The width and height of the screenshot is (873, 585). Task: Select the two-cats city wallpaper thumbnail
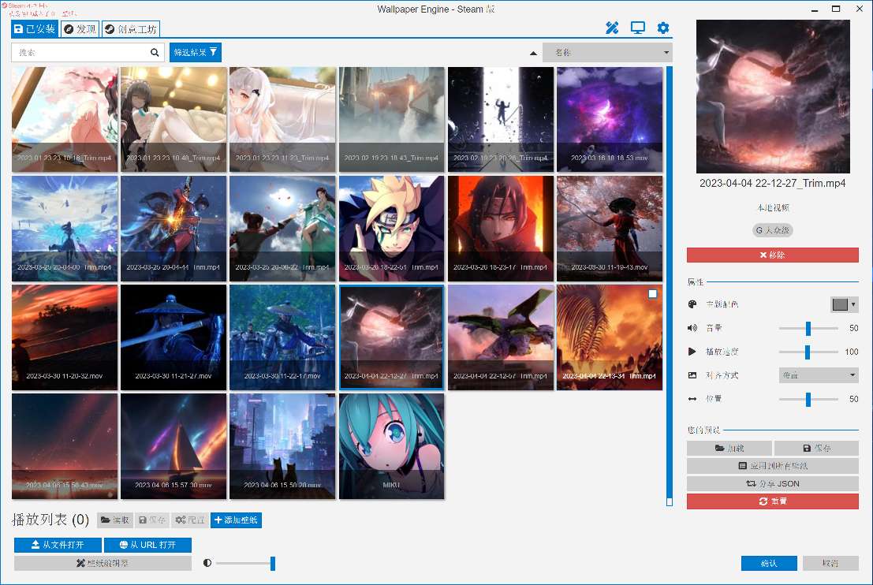pos(282,446)
